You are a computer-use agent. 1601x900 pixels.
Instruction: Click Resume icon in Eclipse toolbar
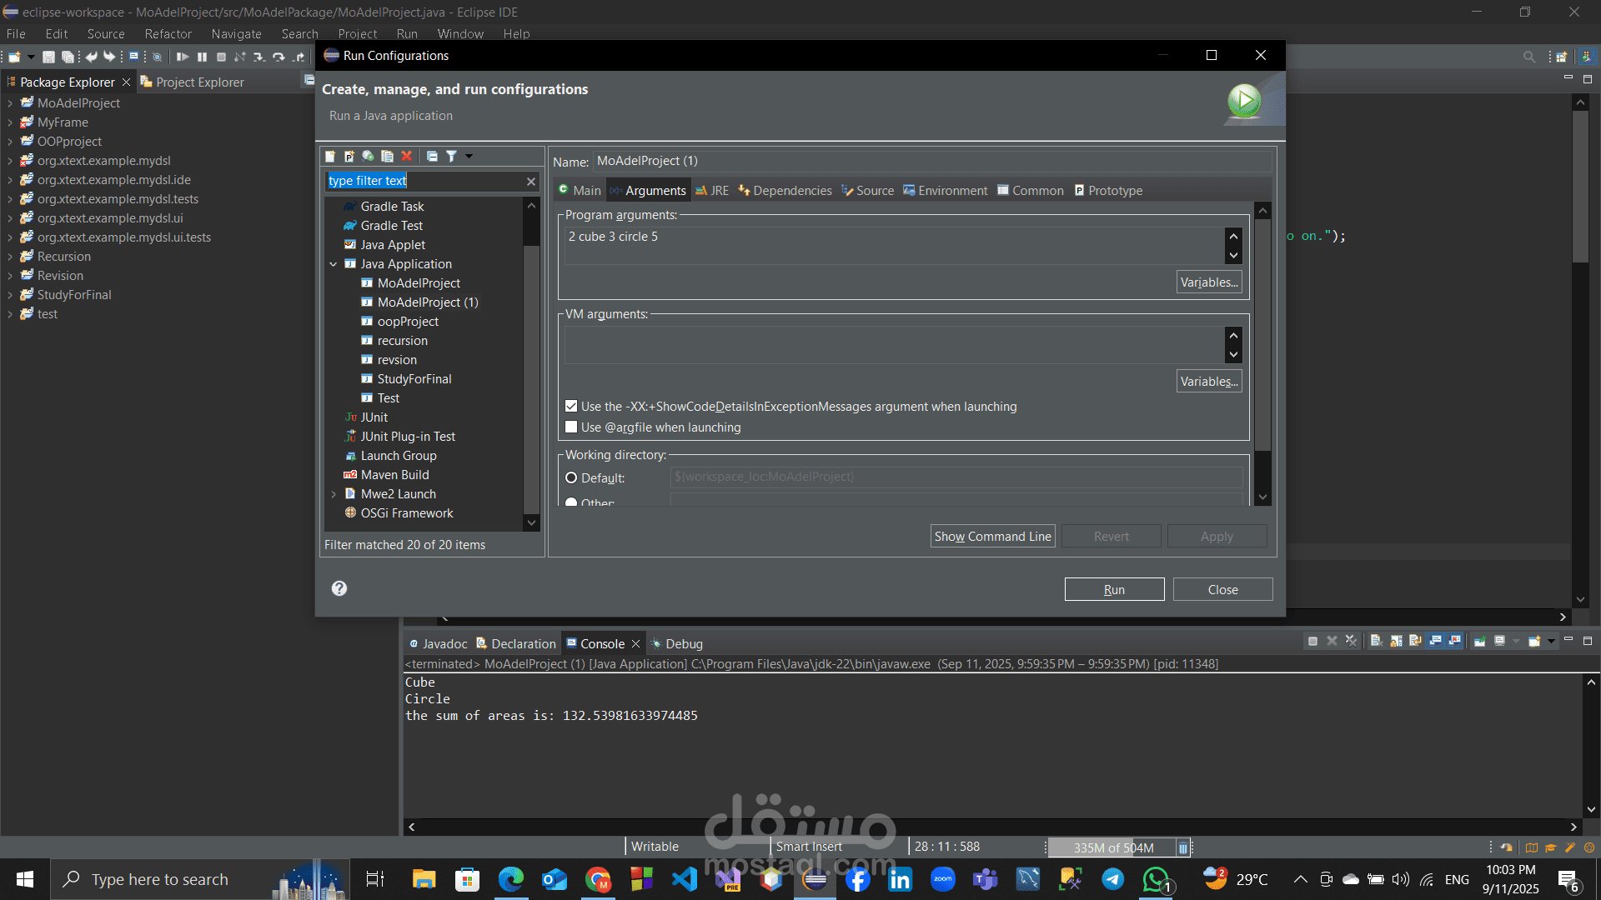click(182, 57)
